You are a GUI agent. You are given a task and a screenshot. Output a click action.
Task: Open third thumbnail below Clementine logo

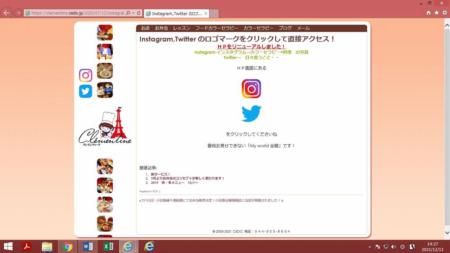(105, 205)
